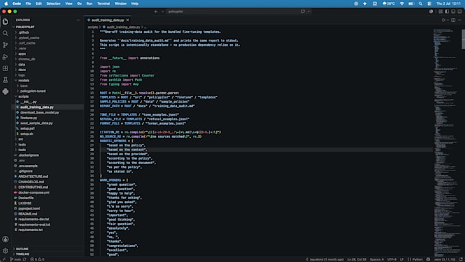
Task: Click the Python language mode indicator
Action: click(x=415, y=259)
